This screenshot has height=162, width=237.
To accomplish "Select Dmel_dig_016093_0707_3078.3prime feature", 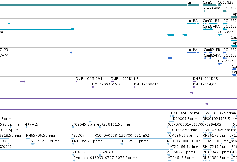I will 74,161.
